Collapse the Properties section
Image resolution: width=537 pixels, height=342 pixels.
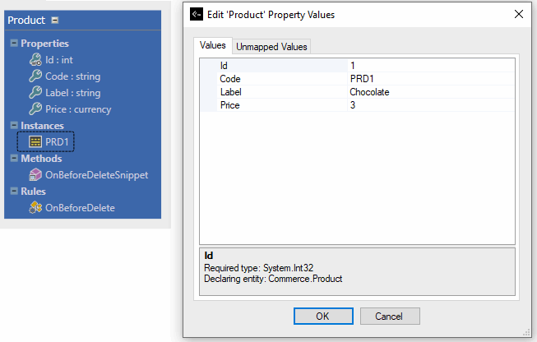coord(14,44)
